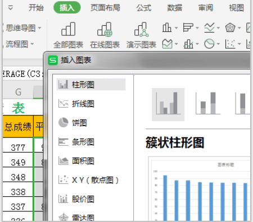Expand line chart dropdown arrow in ribbon
The width and height of the screenshot is (253, 222).
pos(218,28)
